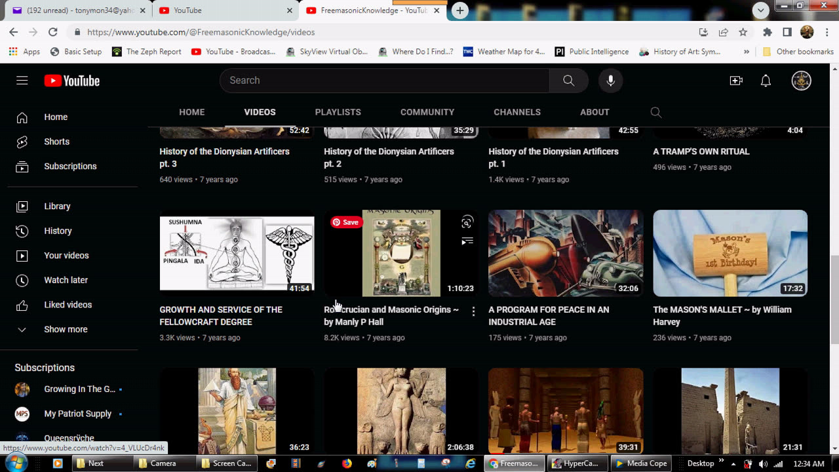This screenshot has width=839, height=472.
Task: Open the notifications bell
Action: [x=766, y=80]
